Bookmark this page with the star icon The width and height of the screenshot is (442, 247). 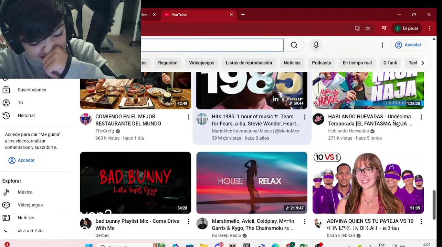pyautogui.click(x=368, y=28)
